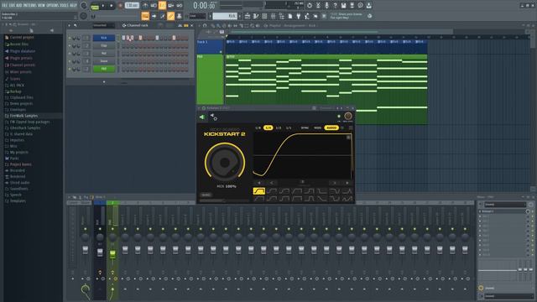Click the left arrow button under the Kickstart curve display

(259, 183)
